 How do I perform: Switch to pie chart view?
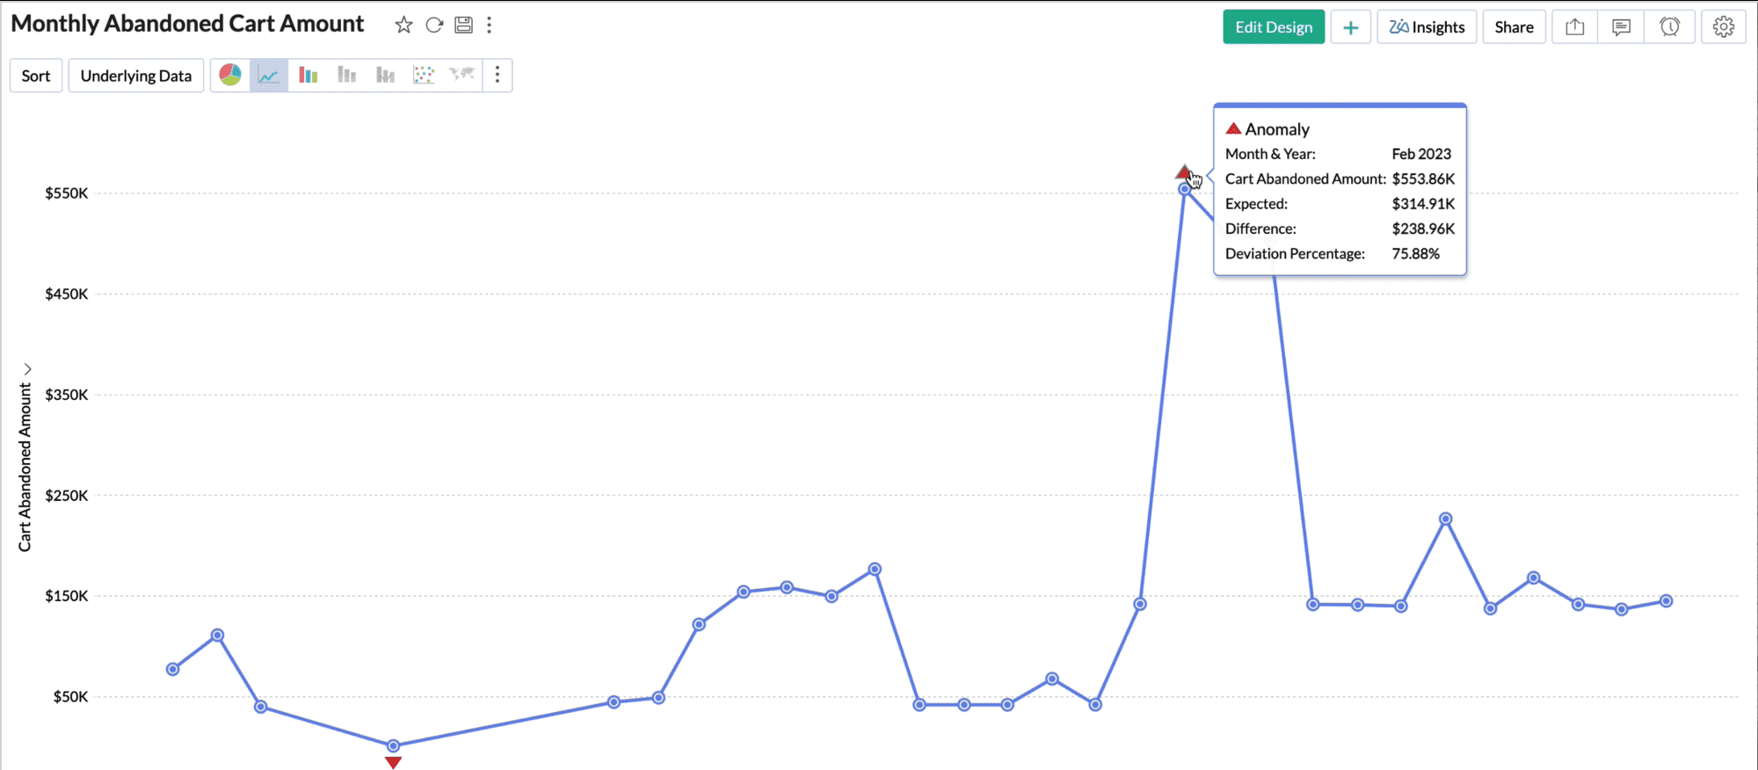click(x=230, y=76)
